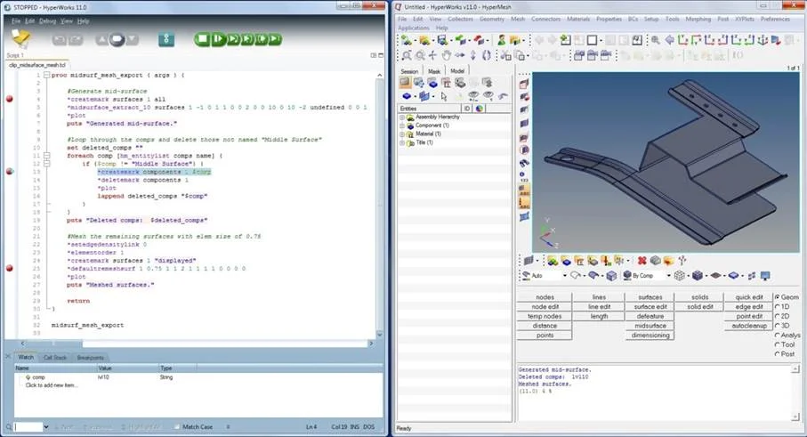Click the teal script options icon
This screenshot has height=437, width=807.
click(166, 39)
